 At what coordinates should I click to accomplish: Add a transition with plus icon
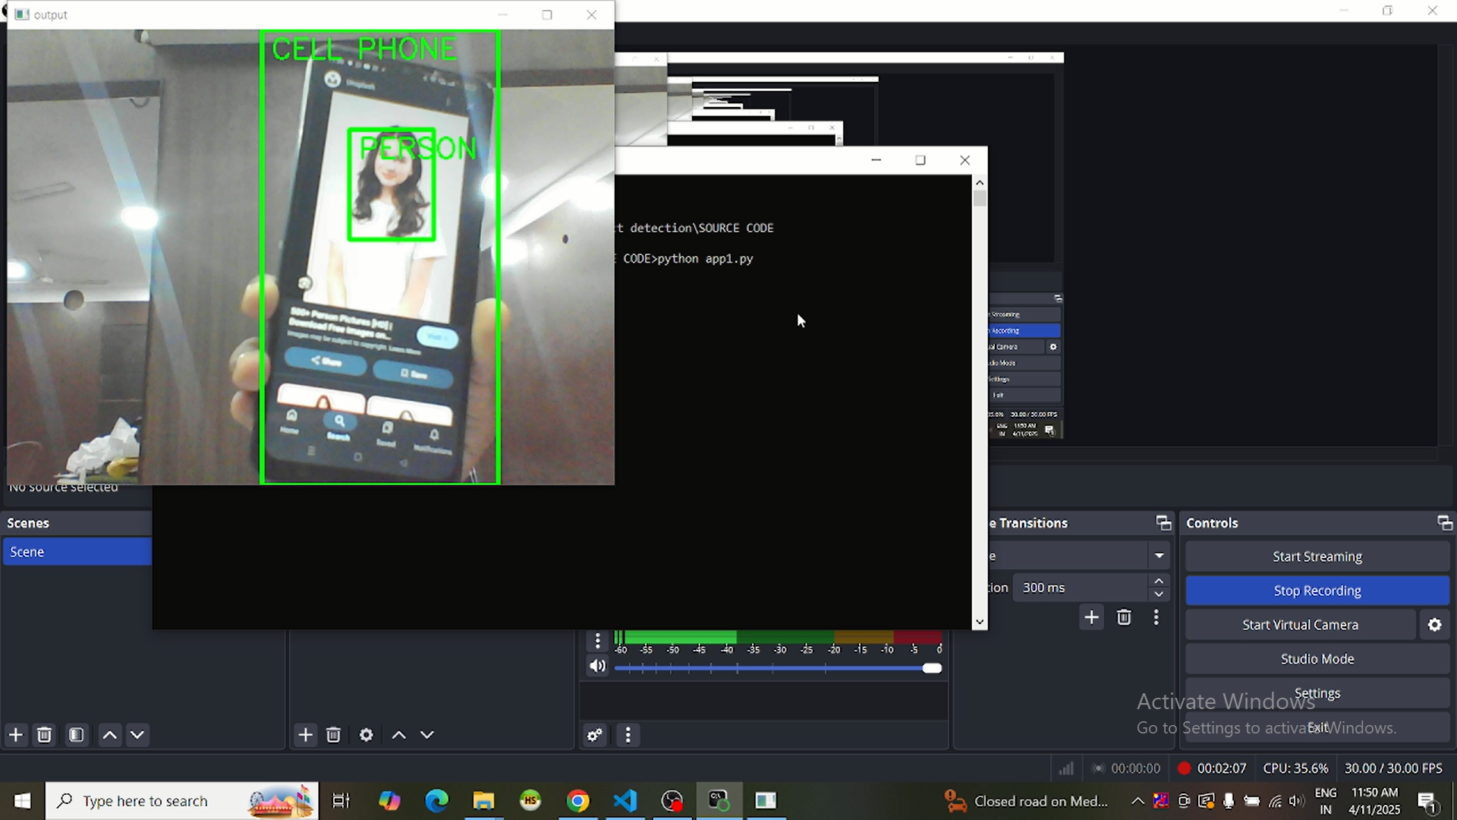point(1092,617)
